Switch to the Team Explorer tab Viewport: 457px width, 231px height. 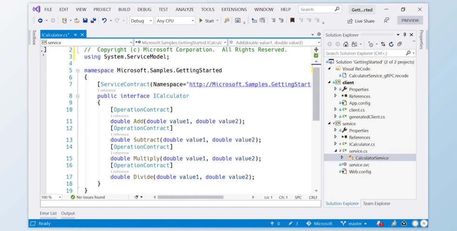(x=377, y=204)
